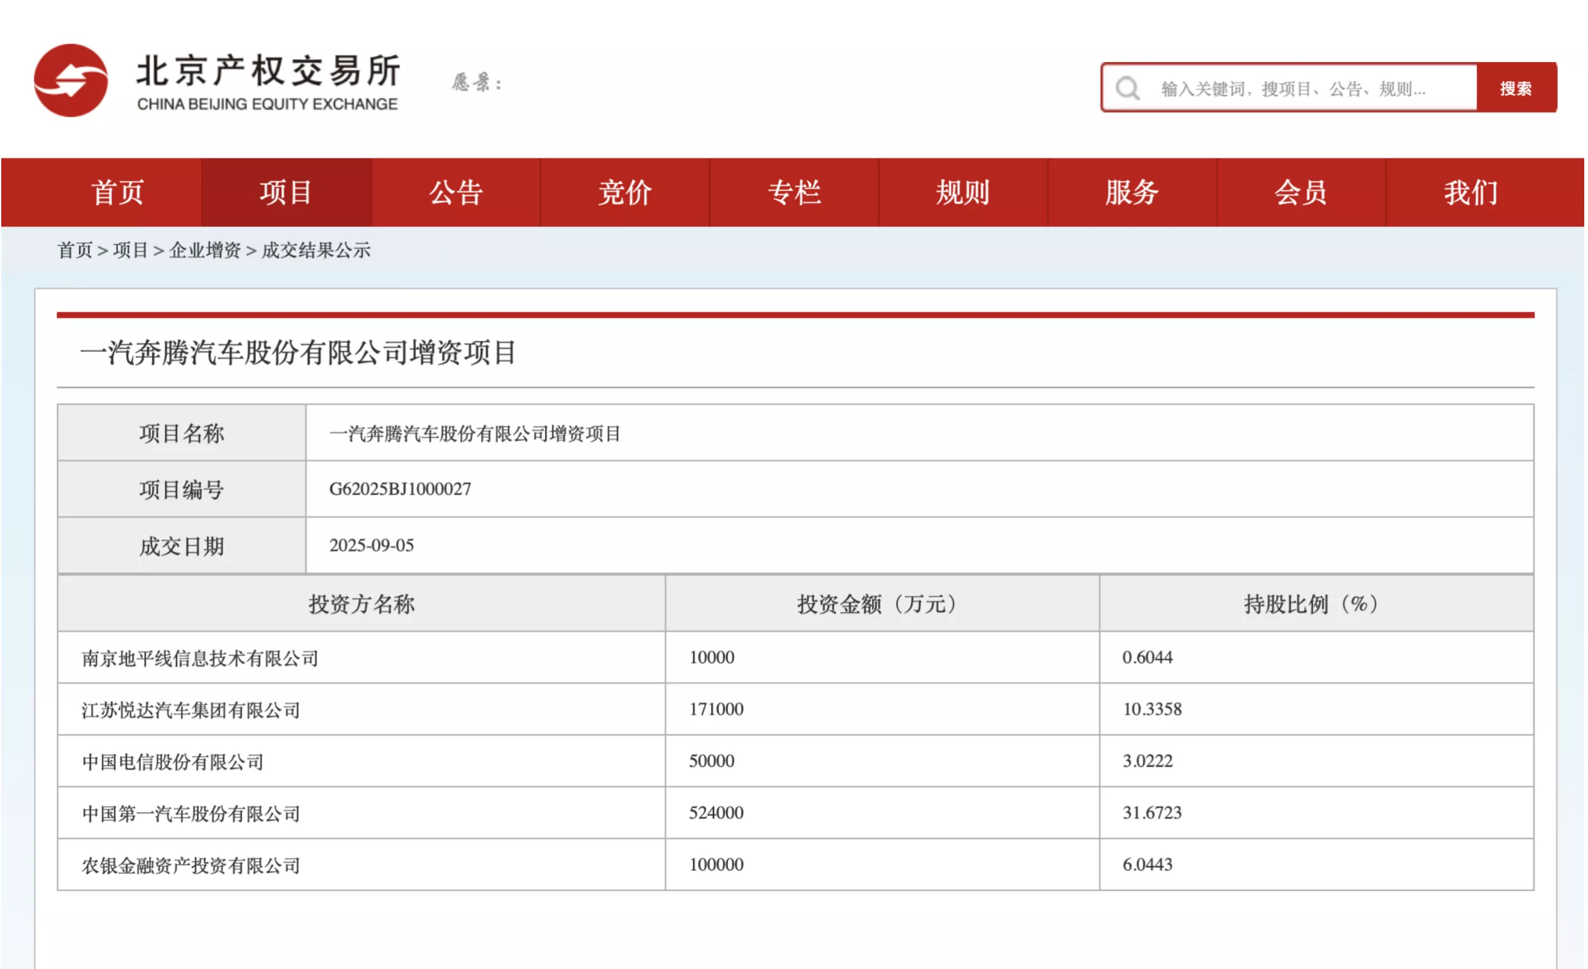Click investment amount 50000
The width and height of the screenshot is (1588, 969).
click(x=712, y=761)
